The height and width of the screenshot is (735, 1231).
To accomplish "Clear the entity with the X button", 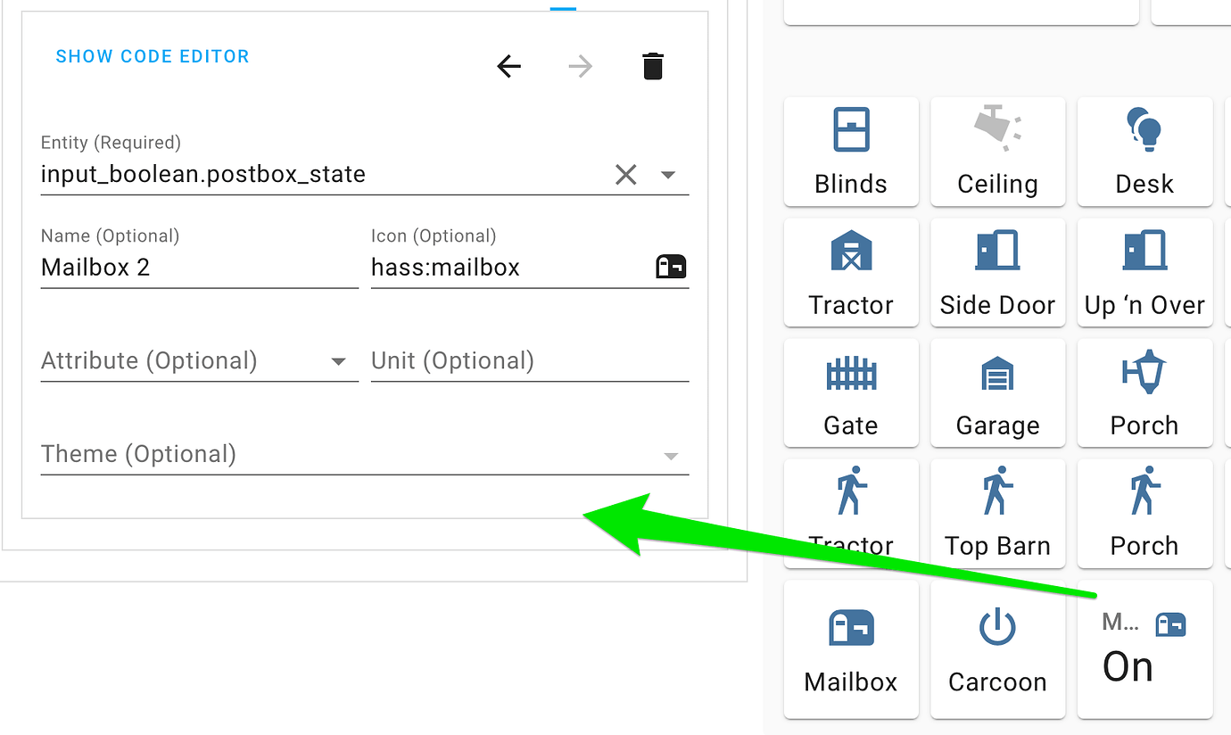I will coord(625,175).
